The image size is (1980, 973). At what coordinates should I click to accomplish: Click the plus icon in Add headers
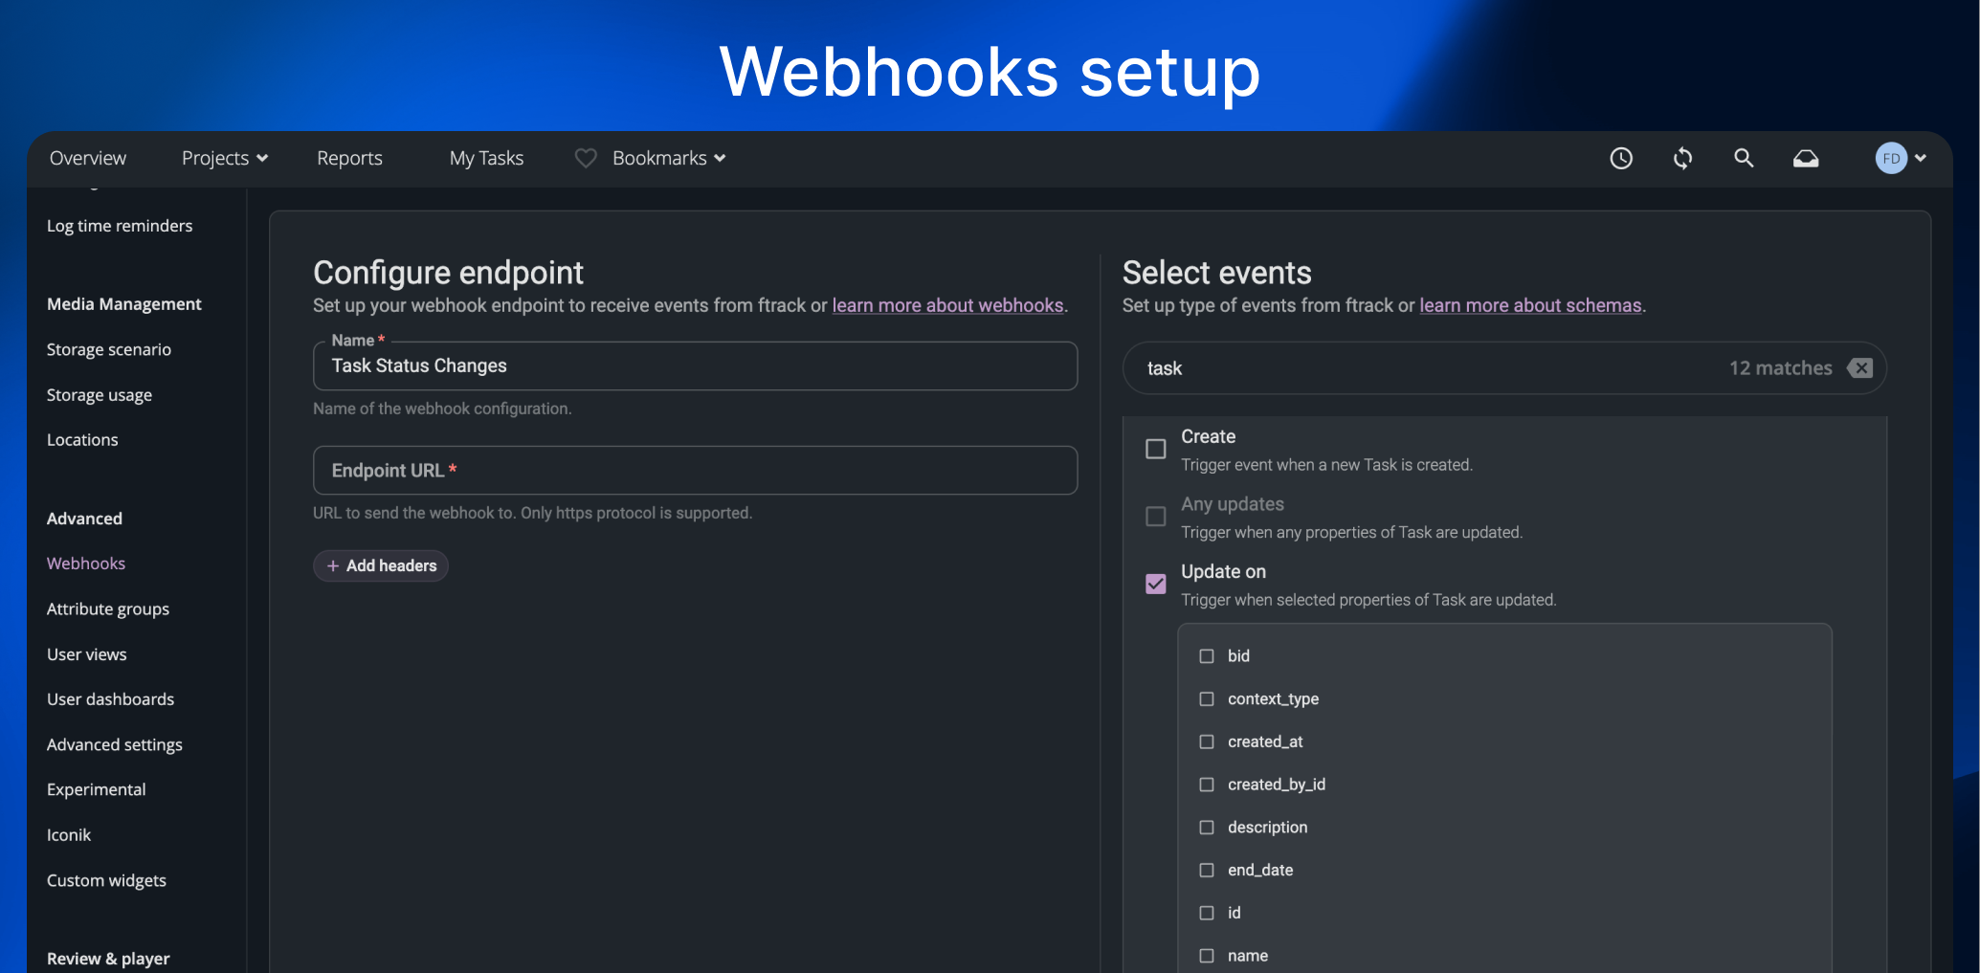(x=333, y=566)
